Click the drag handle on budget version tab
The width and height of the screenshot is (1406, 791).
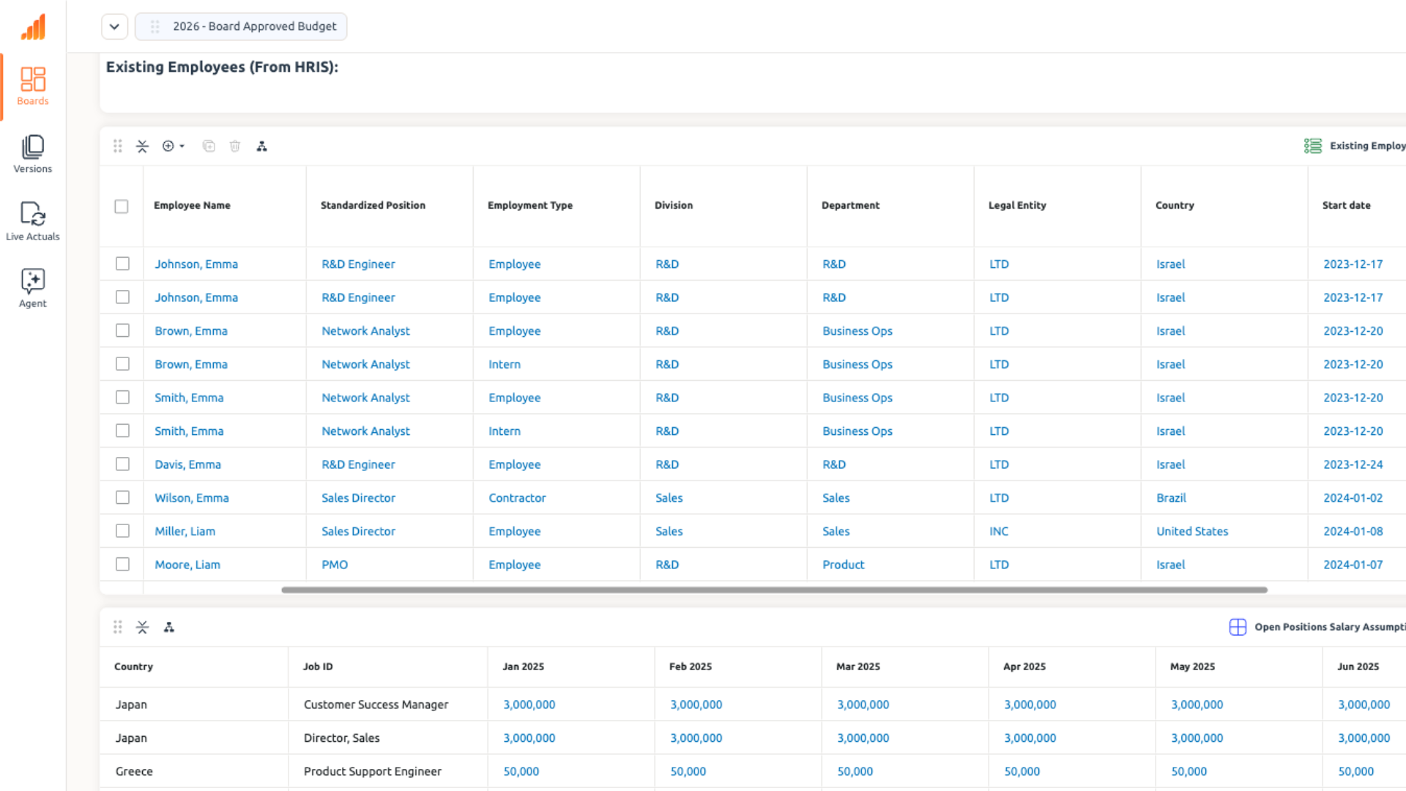[155, 26]
